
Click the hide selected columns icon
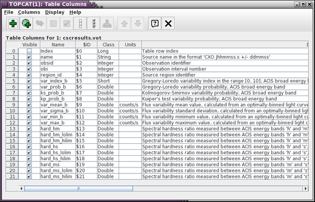pyautogui.click(x=53, y=24)
